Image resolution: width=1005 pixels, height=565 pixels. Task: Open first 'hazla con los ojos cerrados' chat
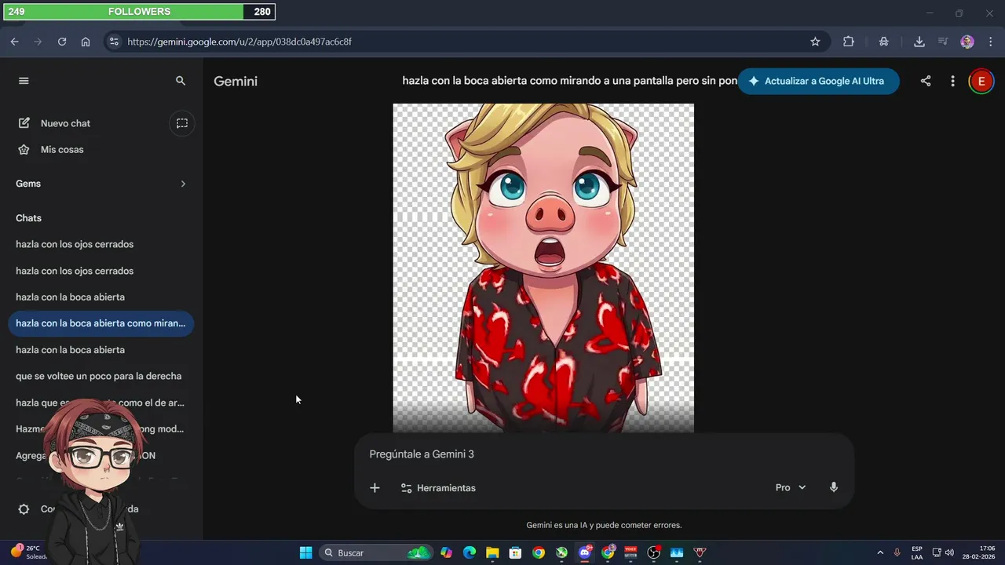(x=75, y=244)
